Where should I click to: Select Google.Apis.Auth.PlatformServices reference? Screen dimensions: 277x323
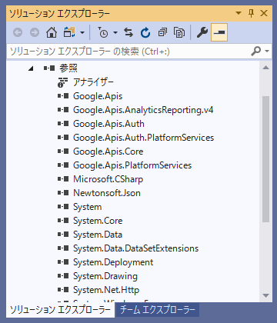pyautogui.click(x=143, y=138)
